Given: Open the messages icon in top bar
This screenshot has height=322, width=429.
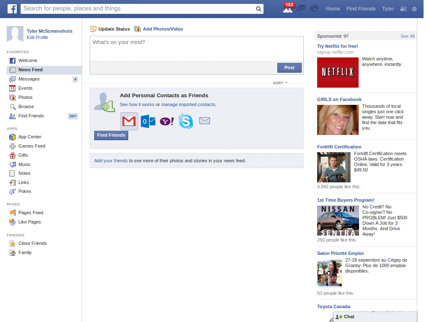Looking at the screenshot, I should [301, 9].
